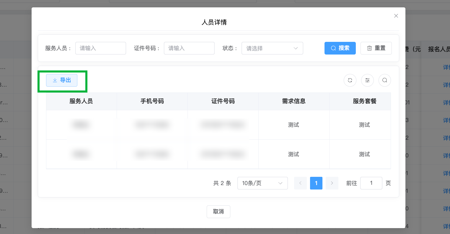Open the column settings icon

click(x=367, y=80)
